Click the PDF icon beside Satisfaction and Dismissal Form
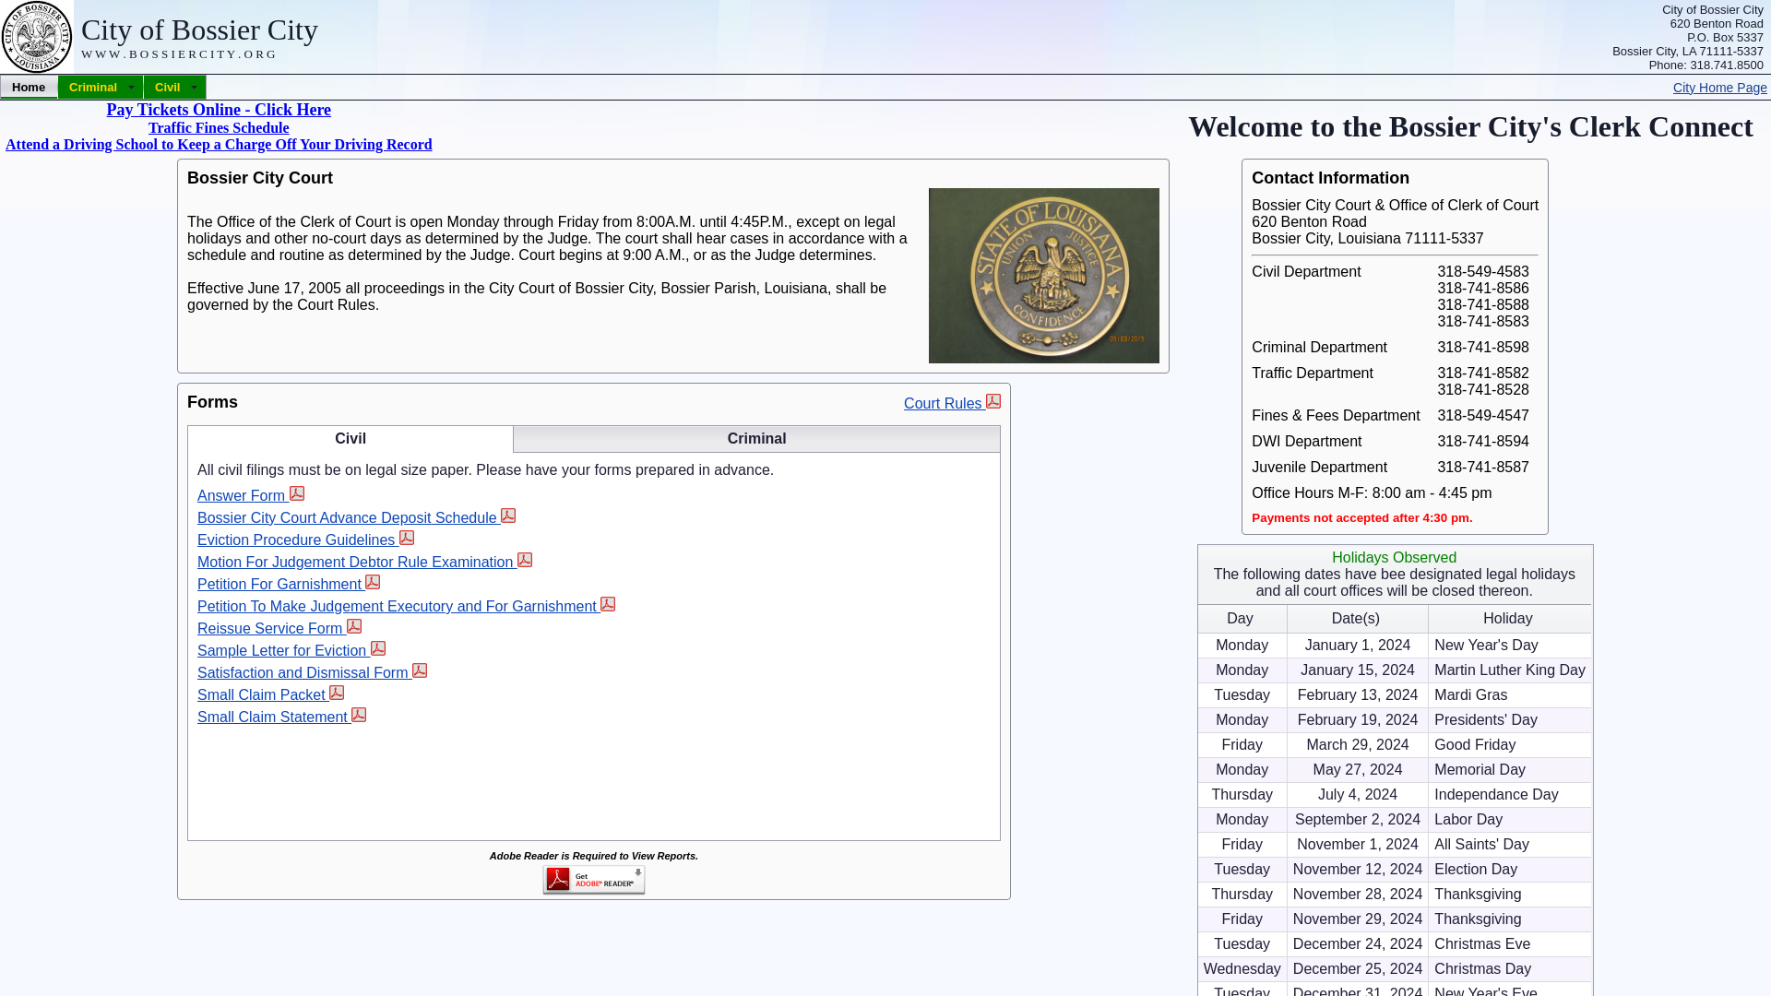1771x996 pixels. click(x=420, y=670)
